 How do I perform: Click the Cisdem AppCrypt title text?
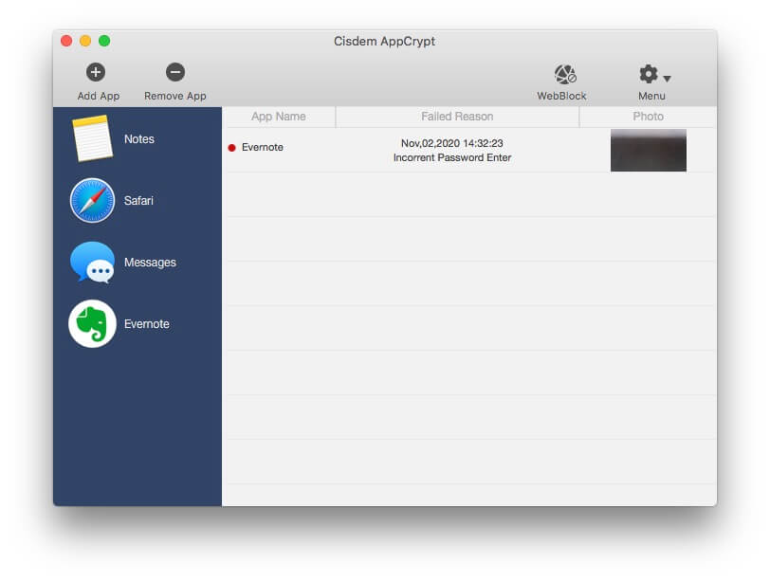(384, 41)
